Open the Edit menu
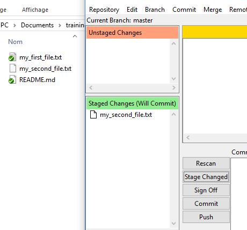This screenshot has height=230, width=247. coord(132,10)
